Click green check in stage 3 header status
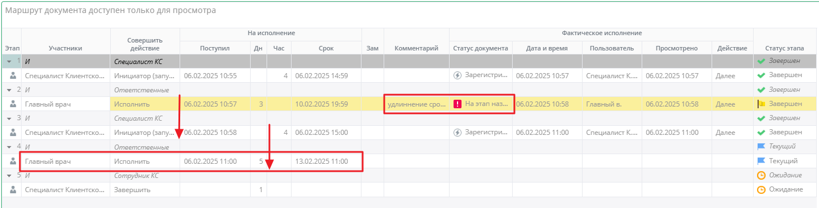Screen dimensions: 819x208 click(762, 118)
